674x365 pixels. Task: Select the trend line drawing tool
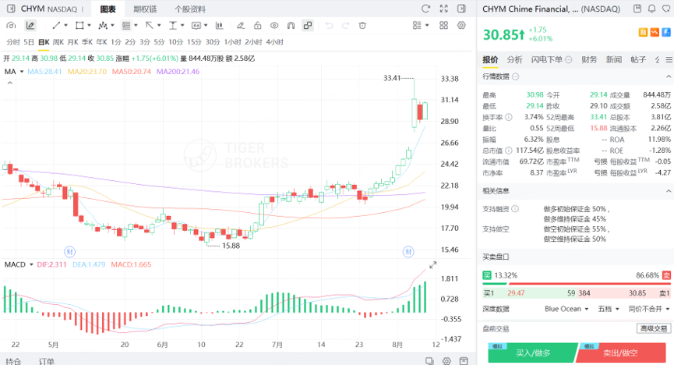[x=56, y=26]
